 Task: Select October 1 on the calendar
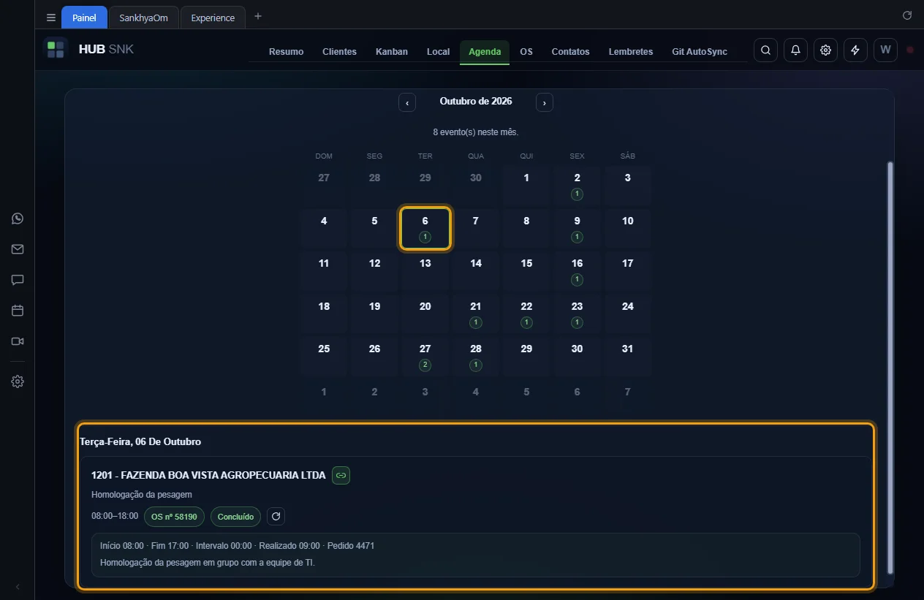[x=526, y=186]
